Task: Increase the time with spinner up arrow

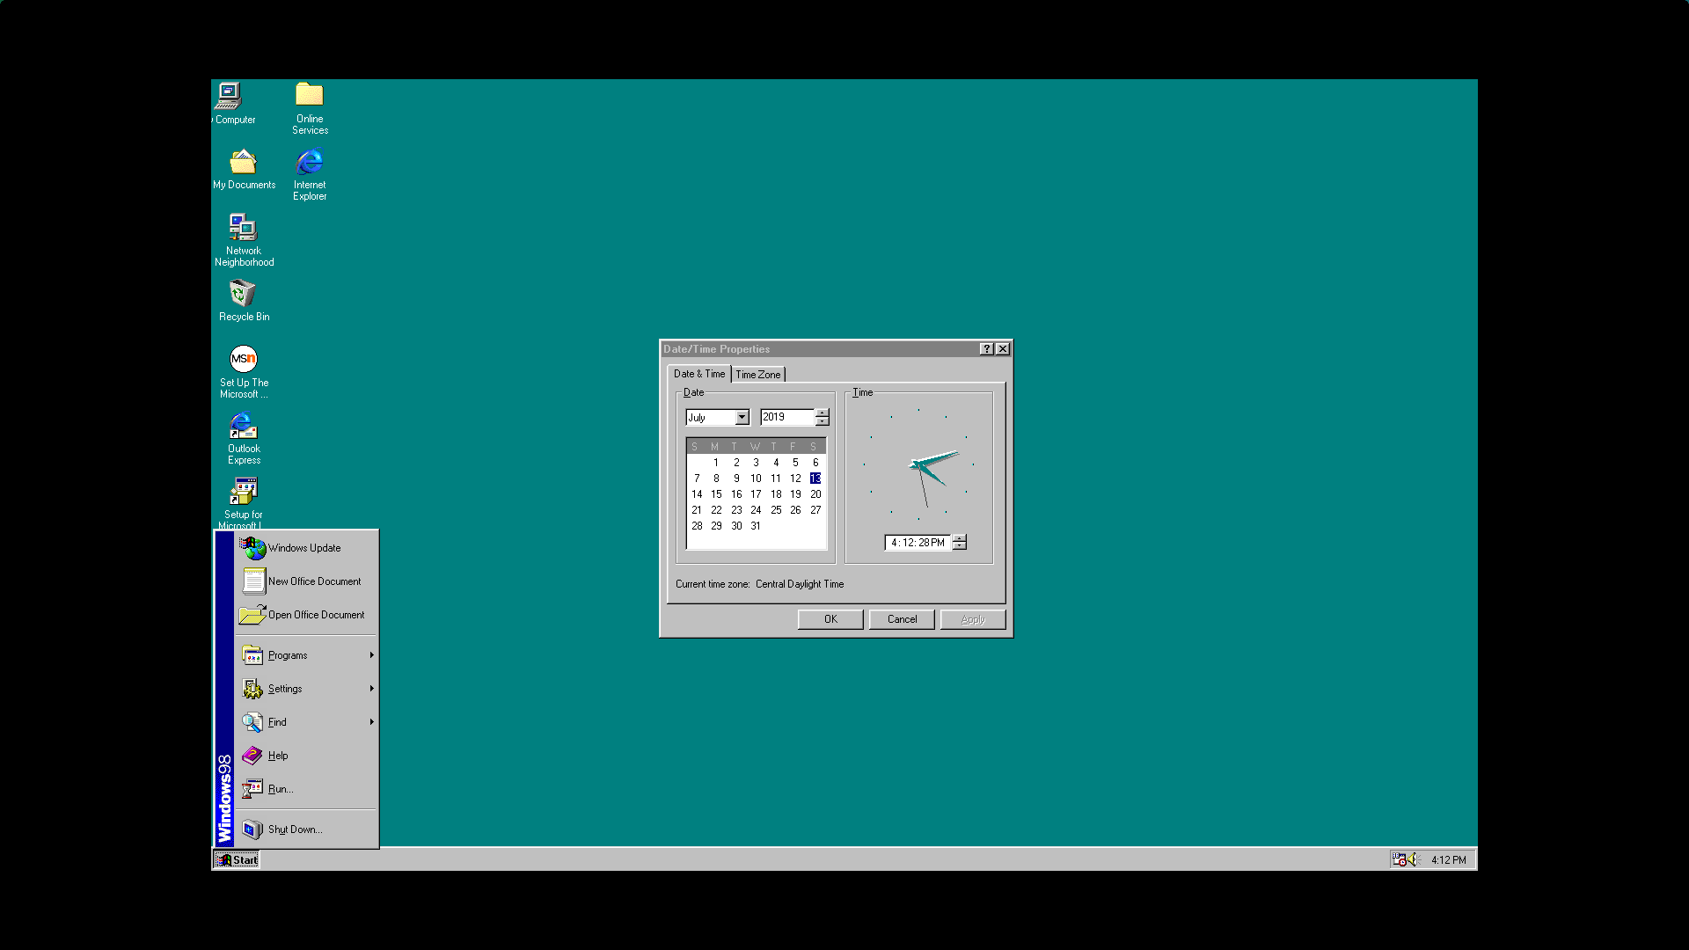Action: coord(960,538)
